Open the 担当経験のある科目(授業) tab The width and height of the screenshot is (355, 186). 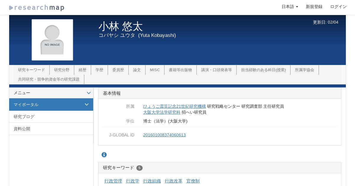[x=263, y=70]
